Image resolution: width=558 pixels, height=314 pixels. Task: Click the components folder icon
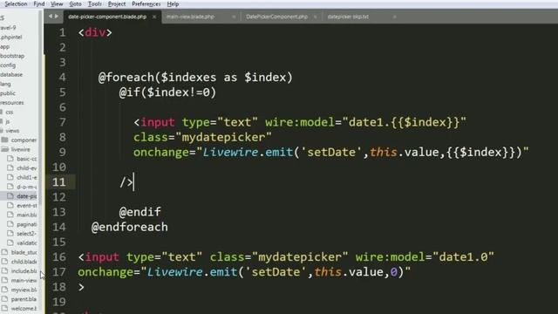[4, 140]
